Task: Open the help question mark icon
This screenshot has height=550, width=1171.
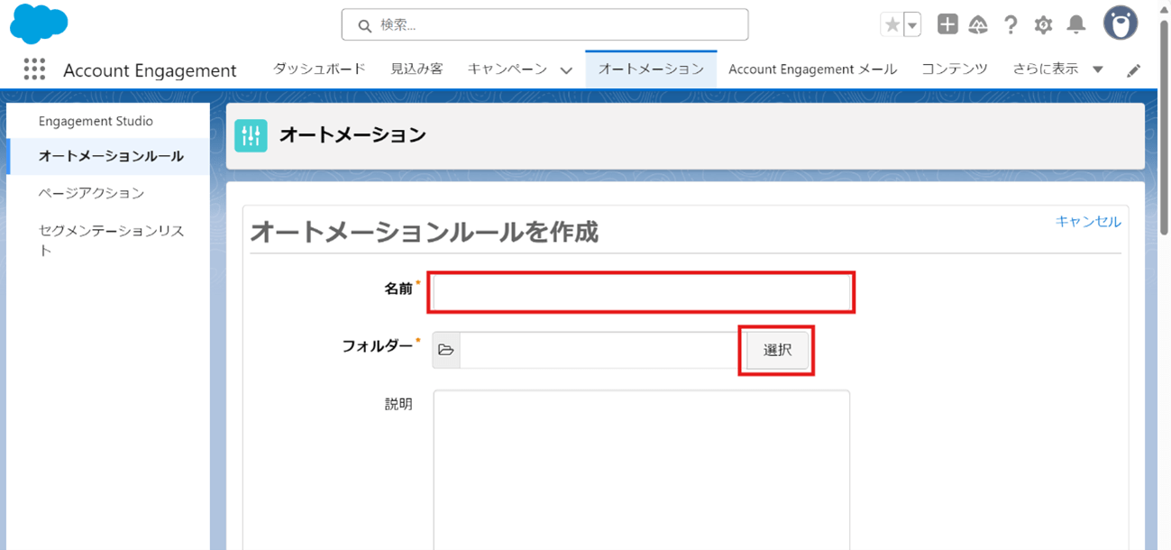Action: 1011,25
